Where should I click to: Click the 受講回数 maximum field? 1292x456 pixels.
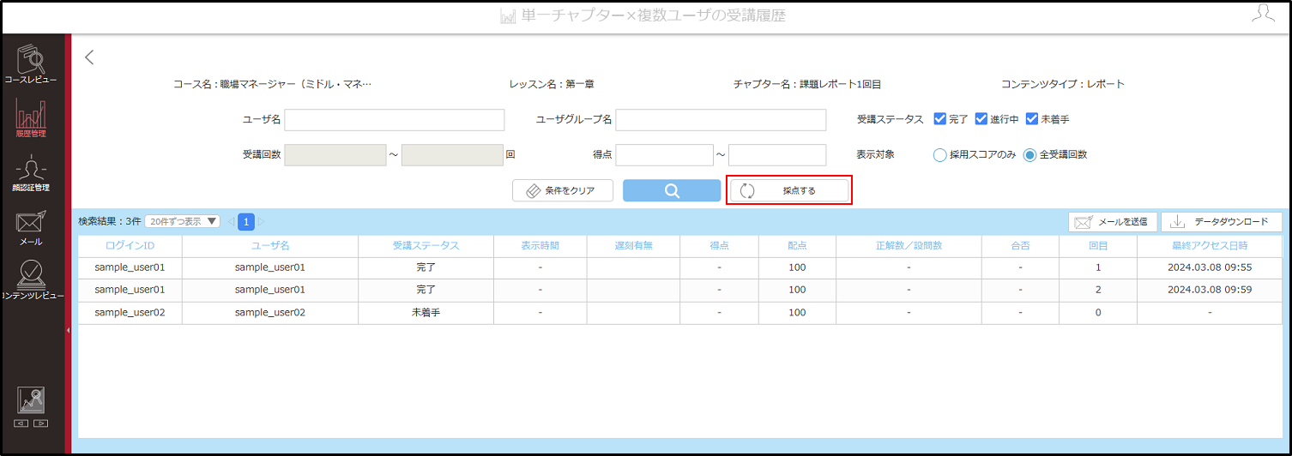[452, 155]
